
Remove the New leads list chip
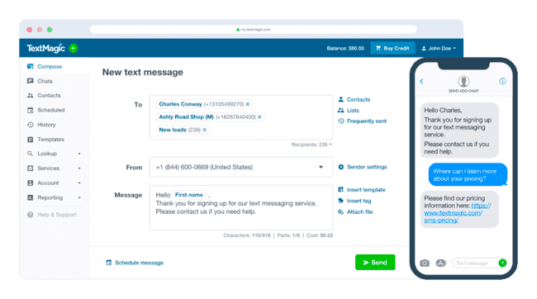coord(204,130)
